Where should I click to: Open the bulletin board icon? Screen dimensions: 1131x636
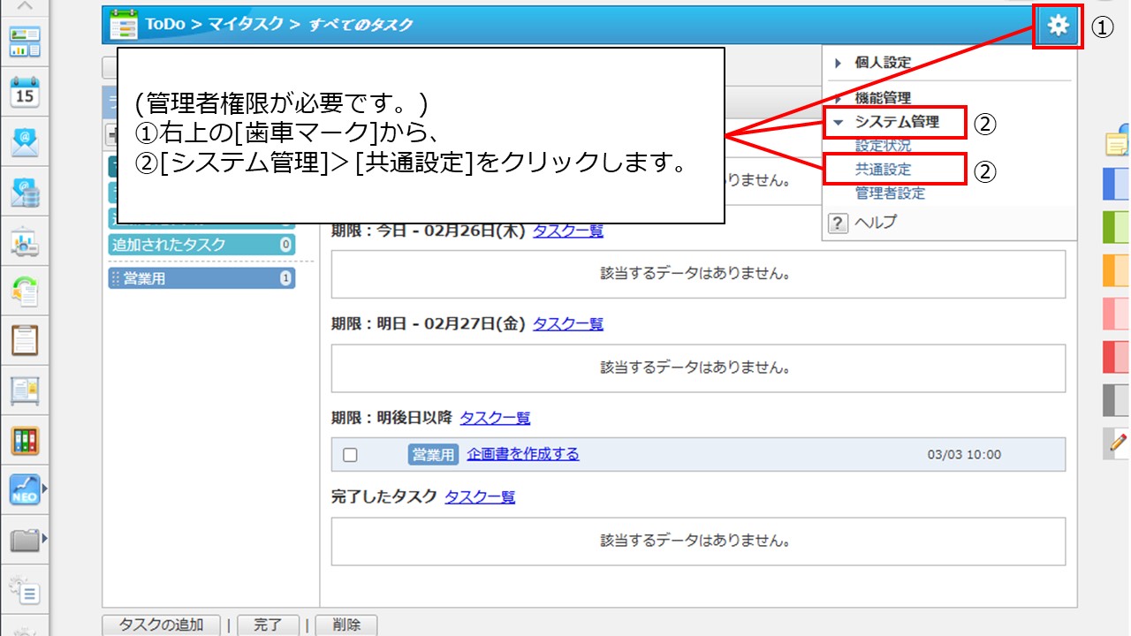(25, 390)
